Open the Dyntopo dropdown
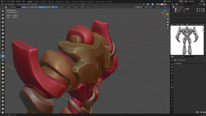This screenshot has width=206, height=116. click(151, 7)
